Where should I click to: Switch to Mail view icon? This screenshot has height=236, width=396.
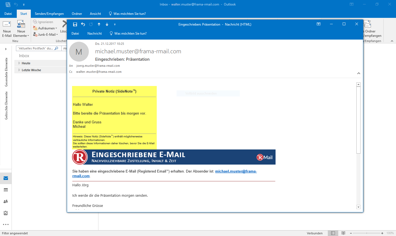tap(6, 178)
